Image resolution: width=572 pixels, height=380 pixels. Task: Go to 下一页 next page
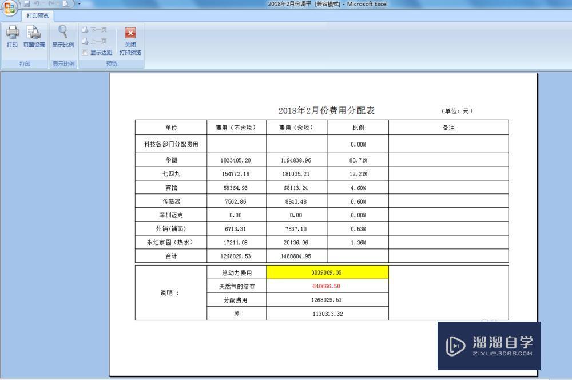(94, 30)
